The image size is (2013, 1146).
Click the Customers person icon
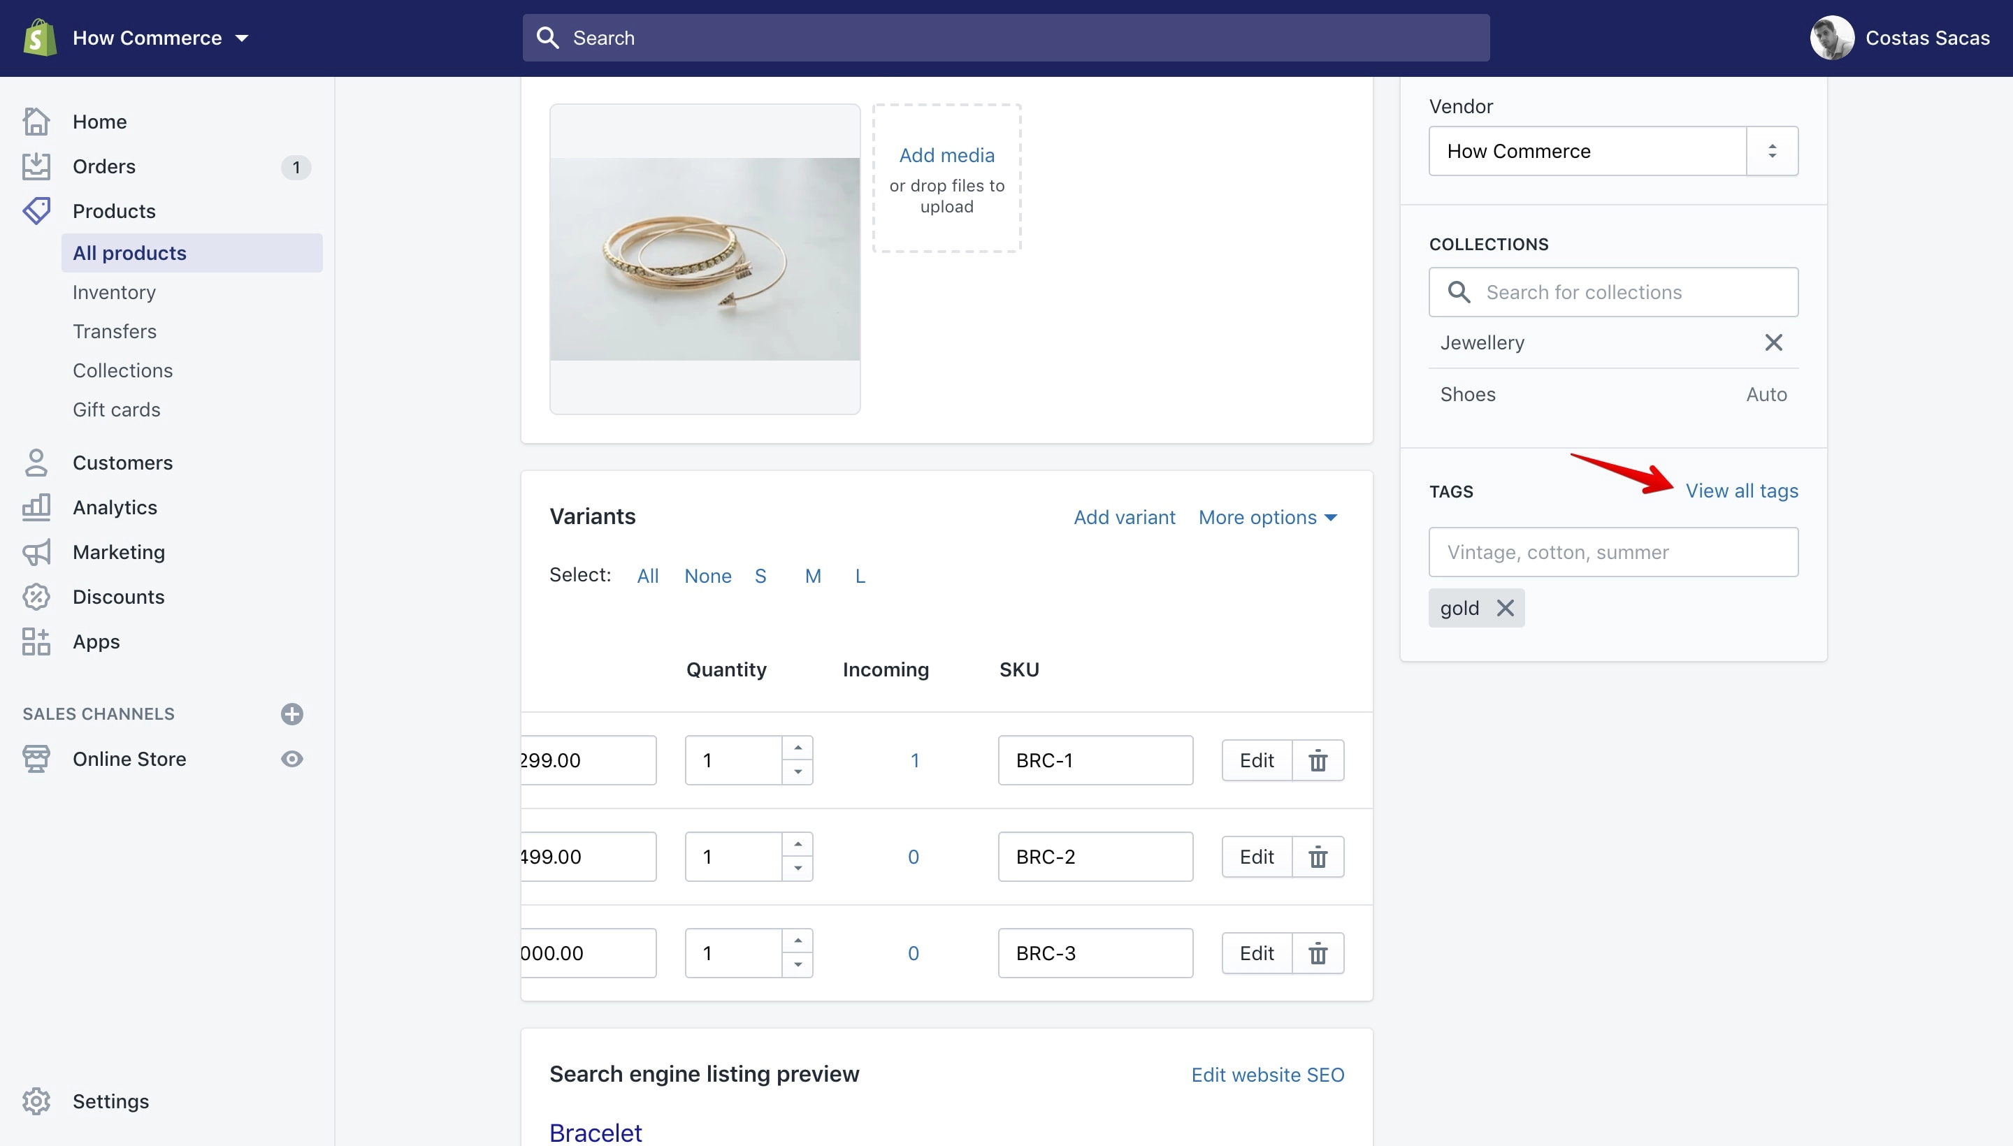36,463
